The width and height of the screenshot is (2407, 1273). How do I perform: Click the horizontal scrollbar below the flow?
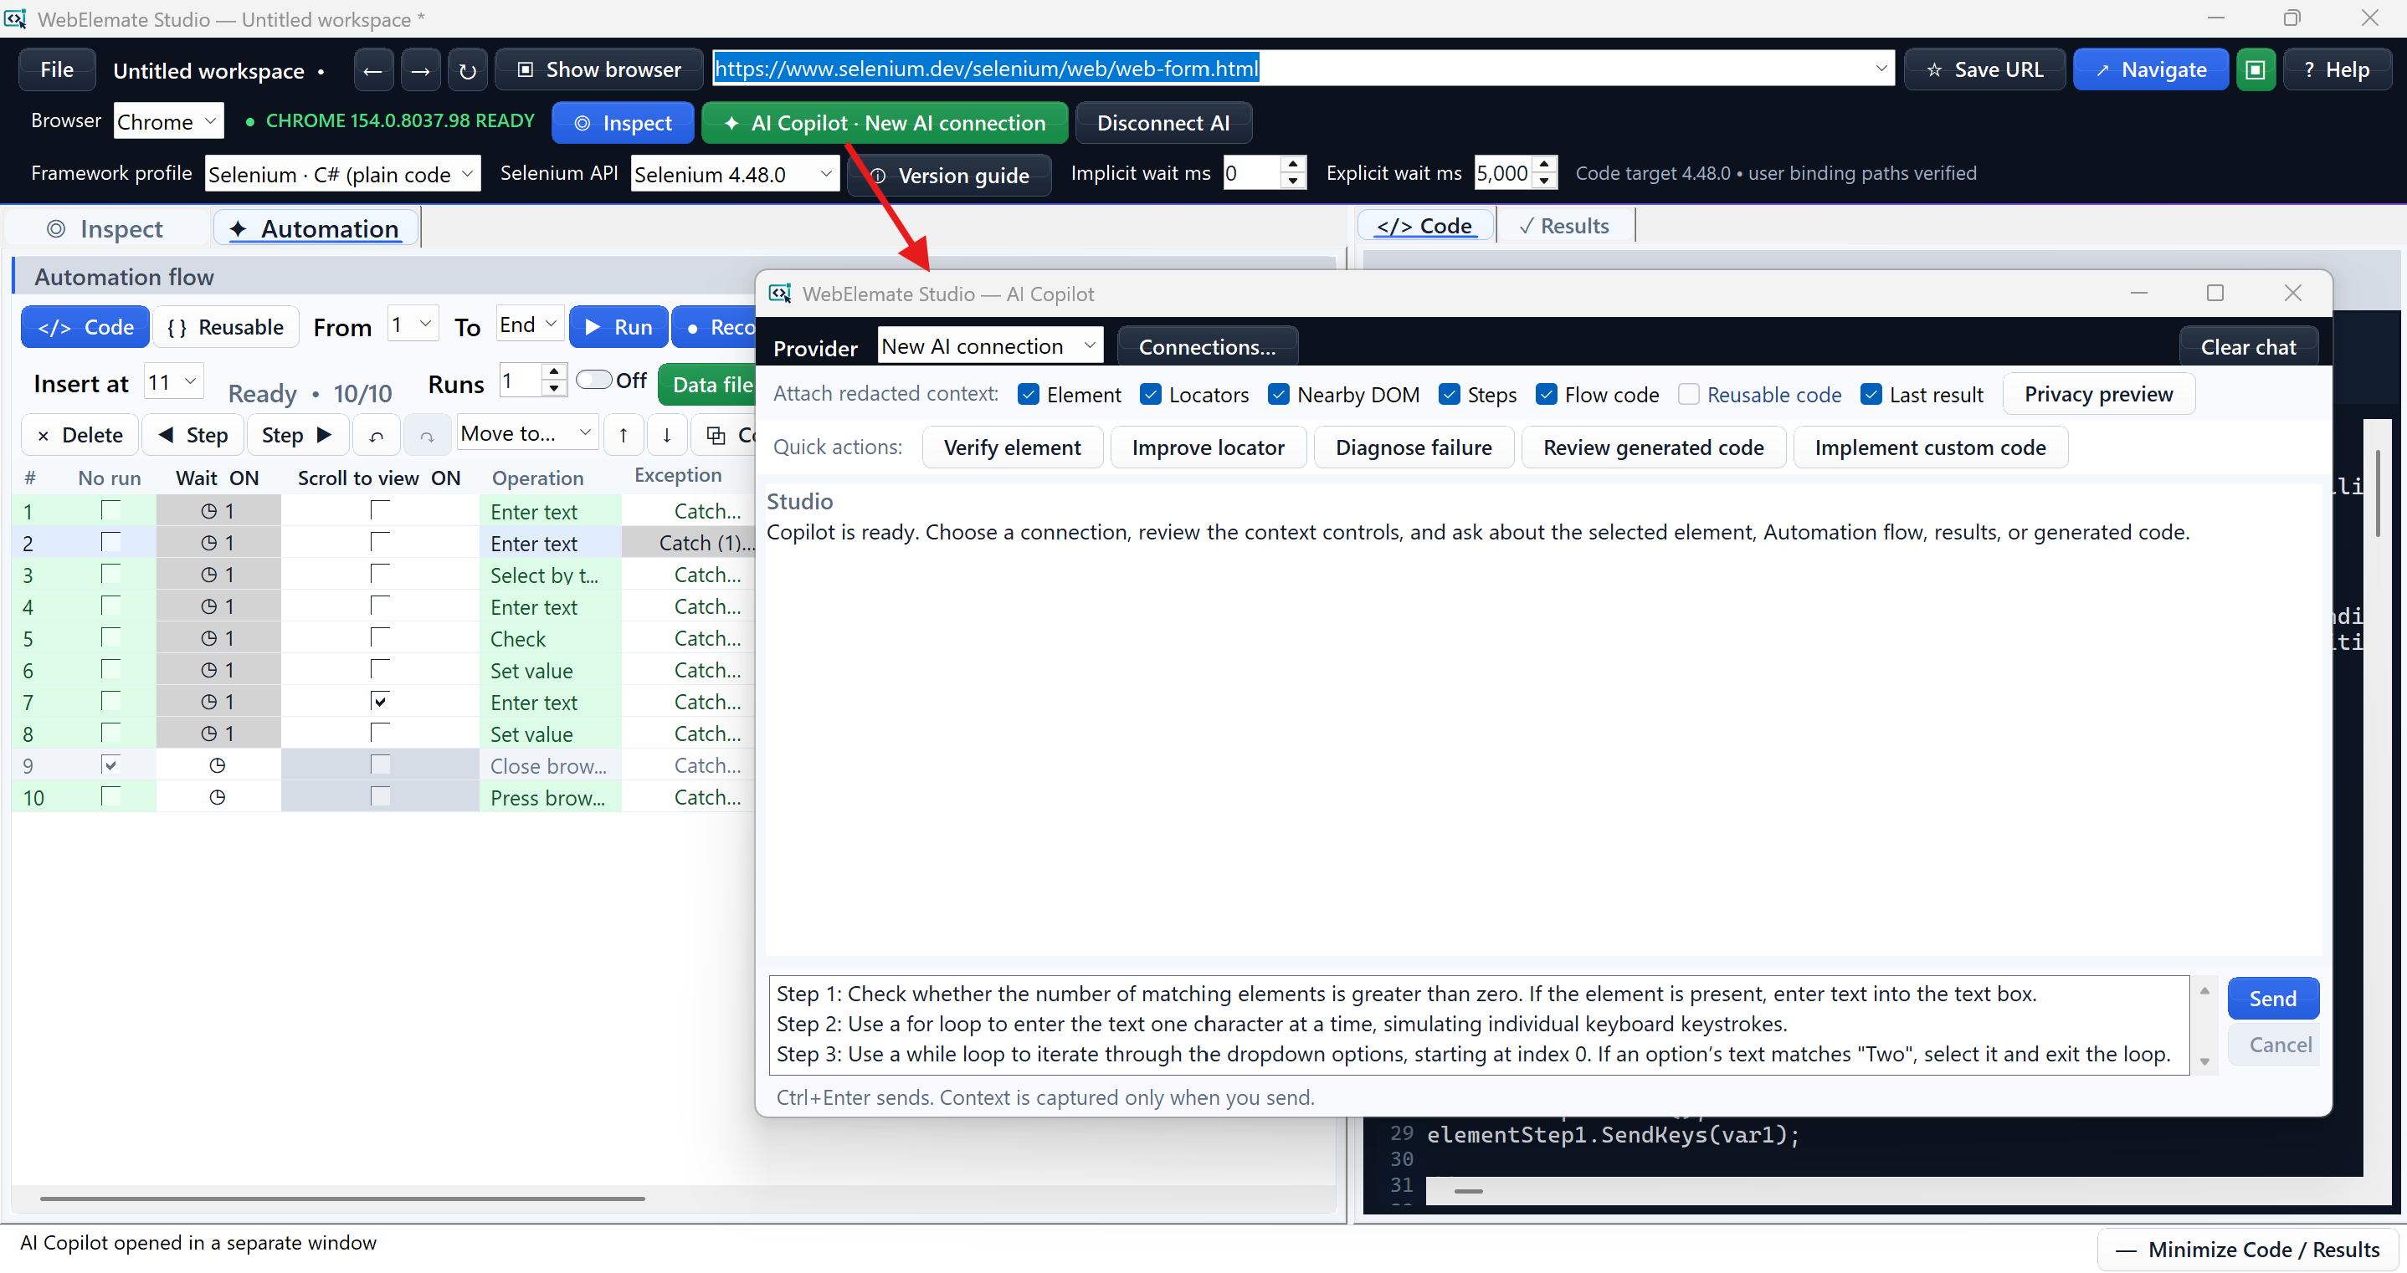coord(342,1199)
